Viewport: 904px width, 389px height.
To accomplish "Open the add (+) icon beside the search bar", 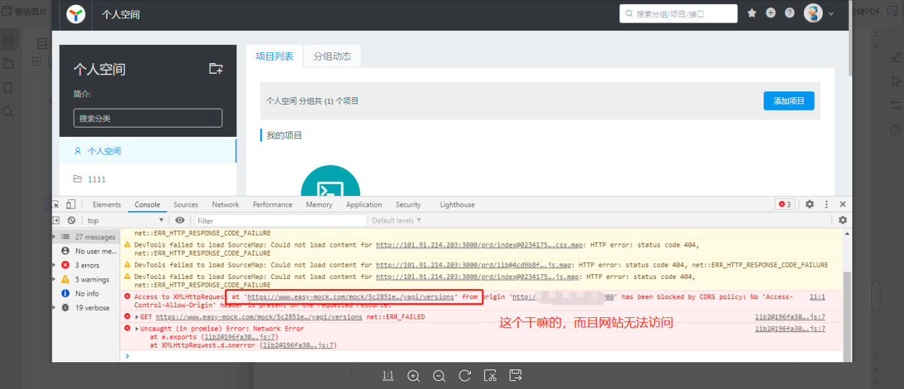I will point(770,13).
